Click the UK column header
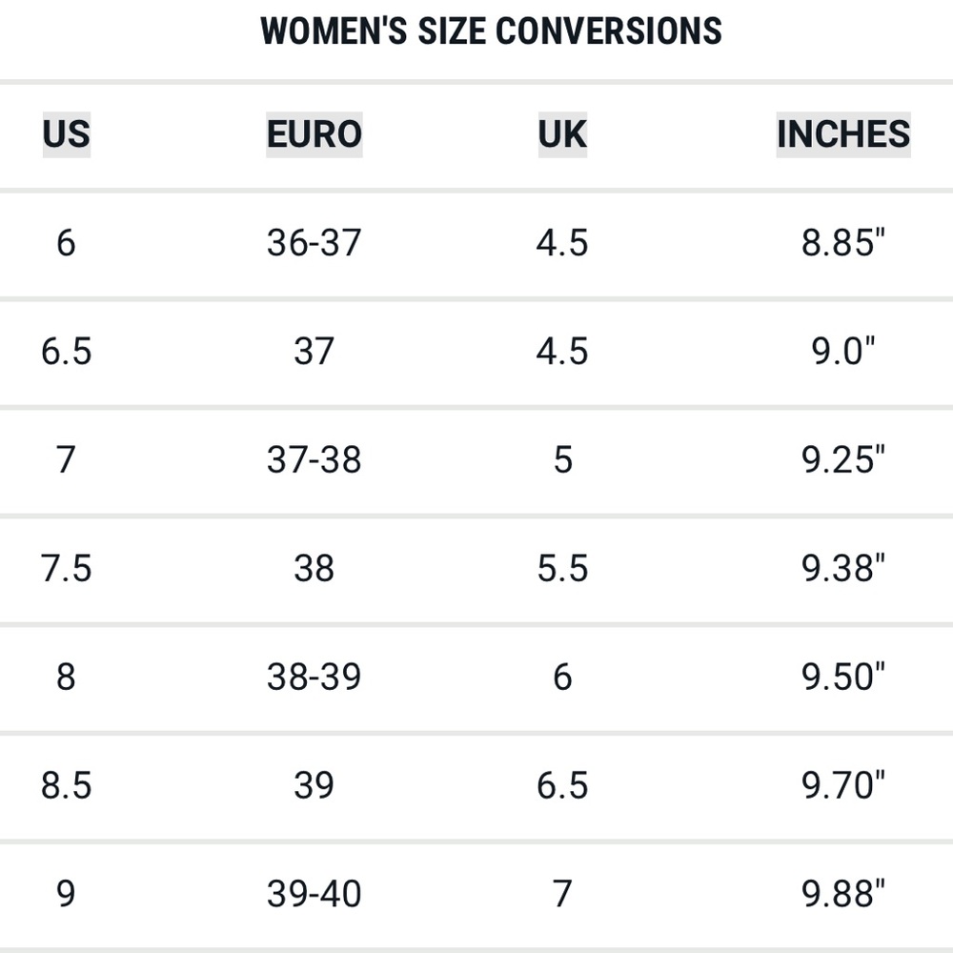 tap(562, 134)
